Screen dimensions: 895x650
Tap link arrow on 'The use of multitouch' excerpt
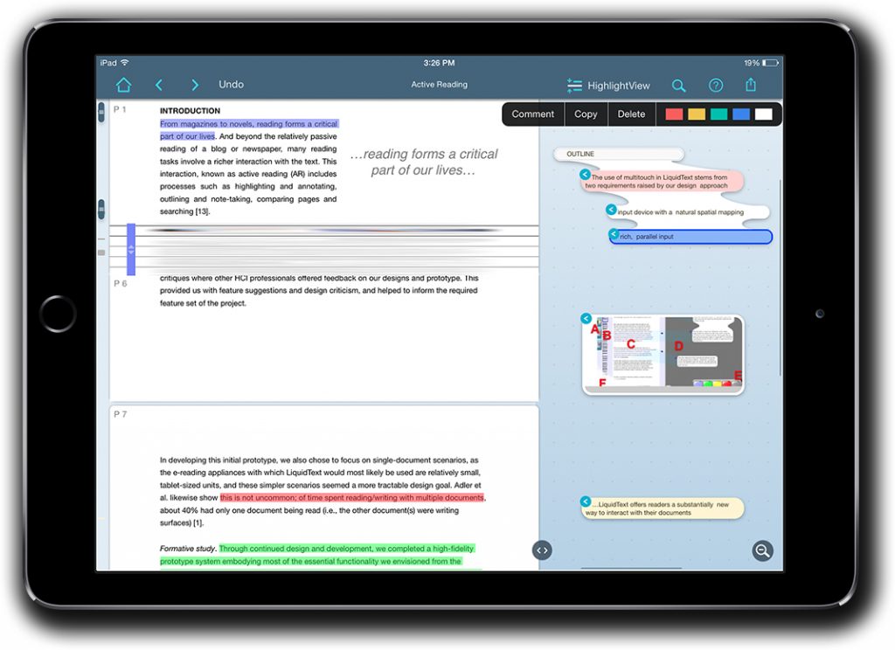coord(586,175)
